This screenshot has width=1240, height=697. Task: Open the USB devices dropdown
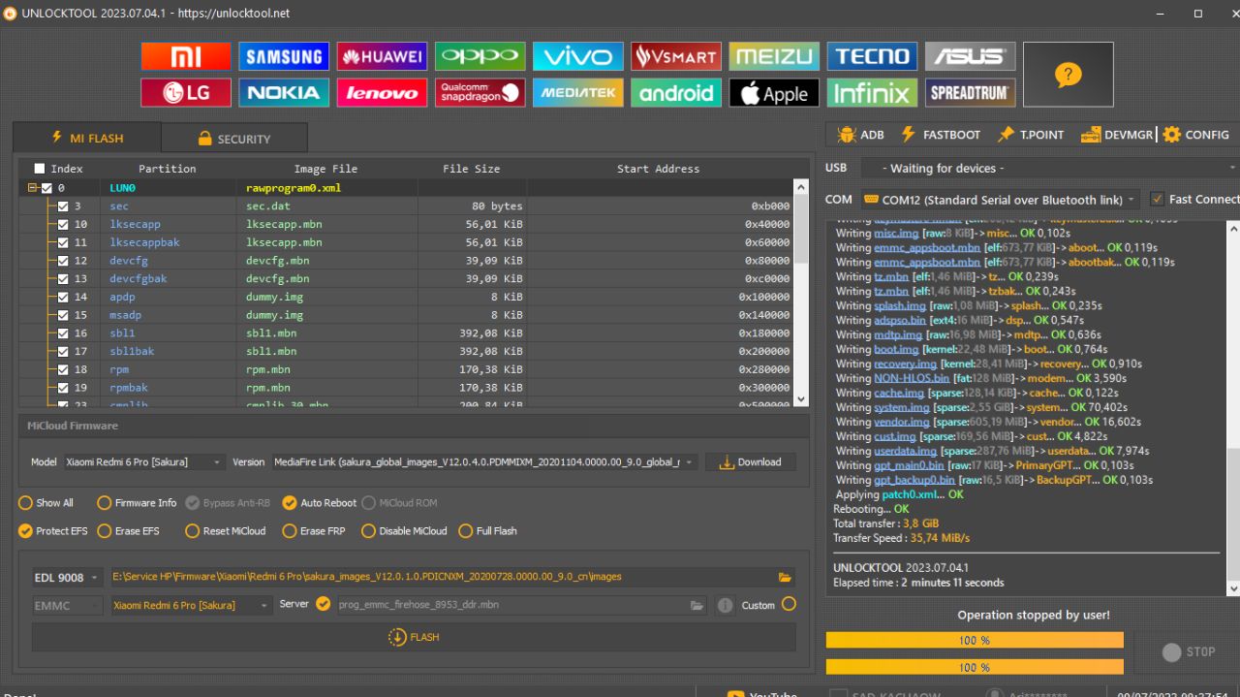click(x=1049, y=169)
